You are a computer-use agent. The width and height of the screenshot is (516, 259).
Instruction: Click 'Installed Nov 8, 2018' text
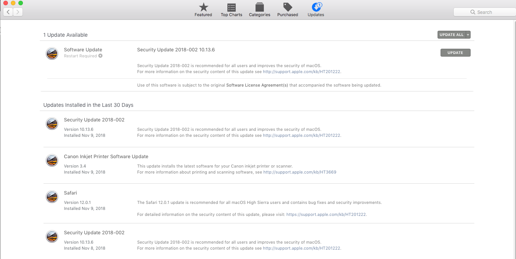click(x=84, y=248)
